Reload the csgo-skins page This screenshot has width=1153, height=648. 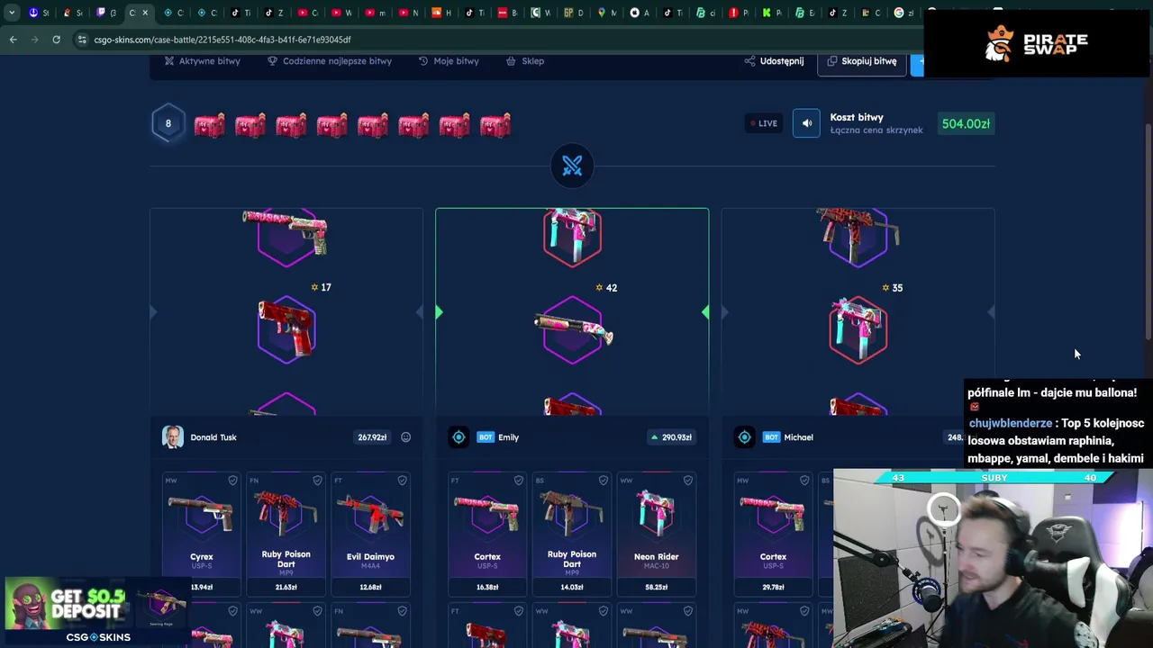56,40
